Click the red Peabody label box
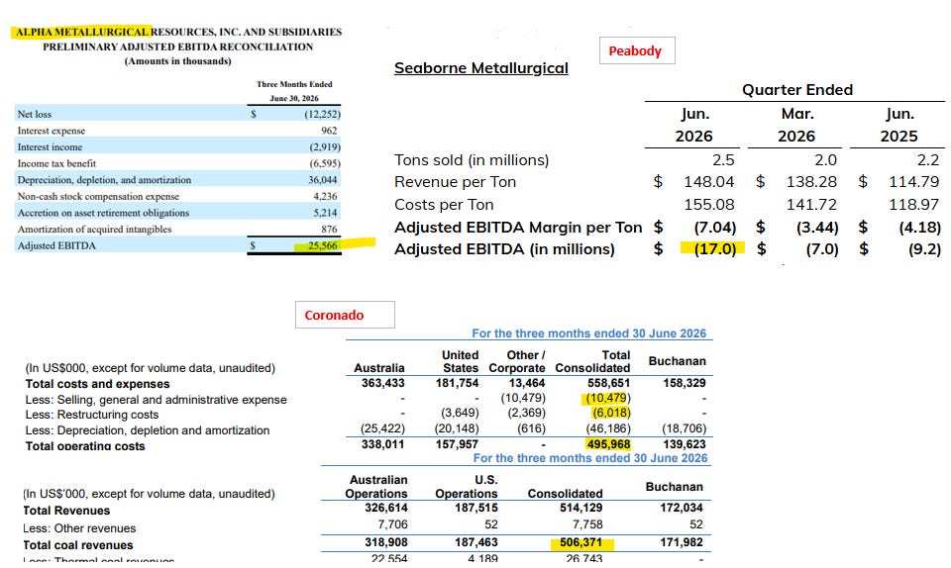The image size is (951, 568). point(637,50)
